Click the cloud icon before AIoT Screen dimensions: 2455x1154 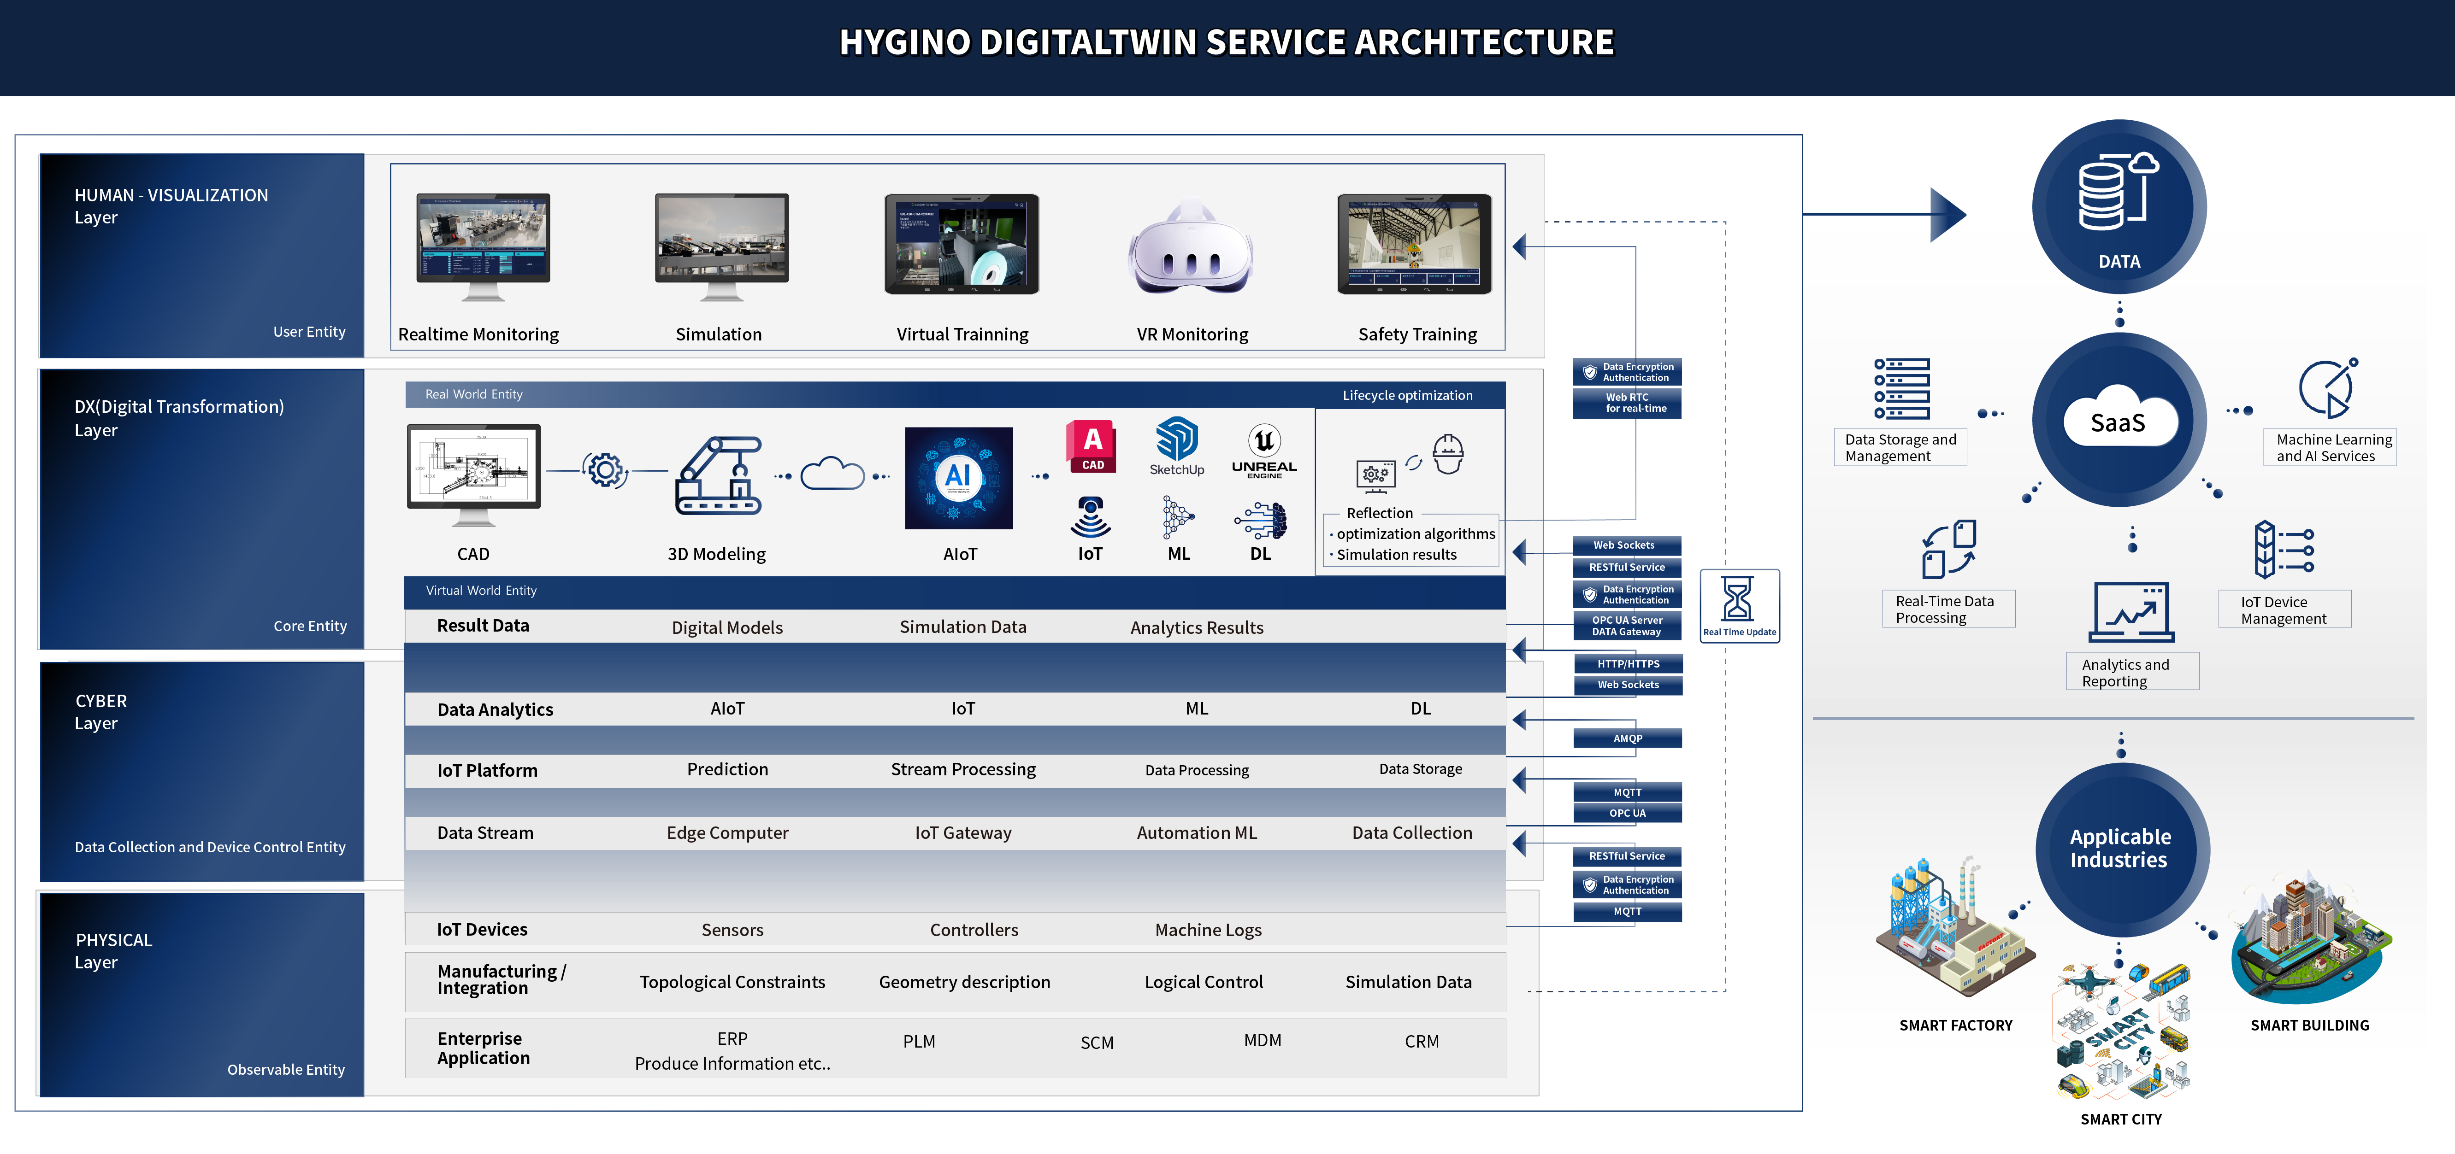(x=832, y=473)
